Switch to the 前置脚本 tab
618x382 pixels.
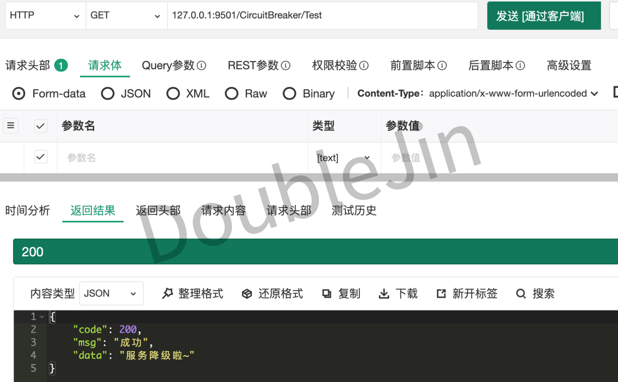click(x=413, y=65)
